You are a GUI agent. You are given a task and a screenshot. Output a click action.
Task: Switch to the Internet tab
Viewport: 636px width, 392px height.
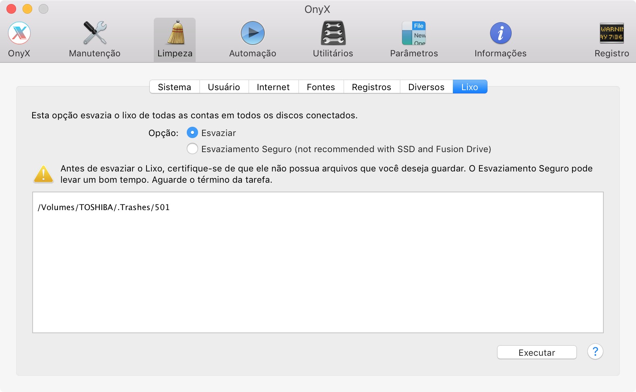click(273, 87)
